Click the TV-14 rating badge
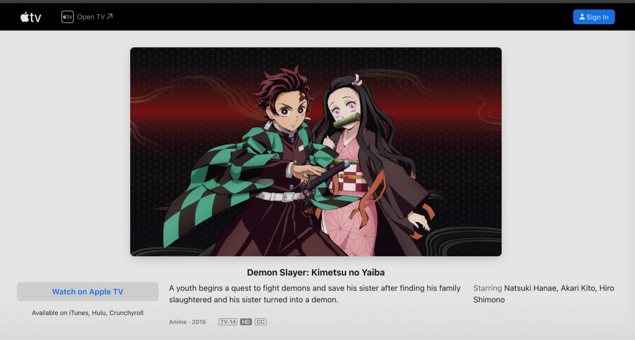635x340 pixels. pos(228,322)
